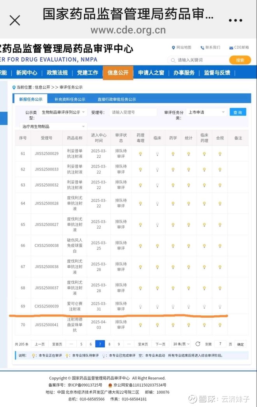The height and width of the screenshot is (407, 257).
Task: Jump to 至末页 last page
Action: click(x=143, y=344)
